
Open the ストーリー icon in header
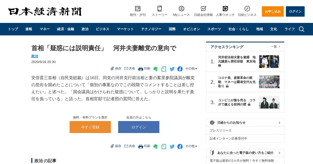click(160, 9)
